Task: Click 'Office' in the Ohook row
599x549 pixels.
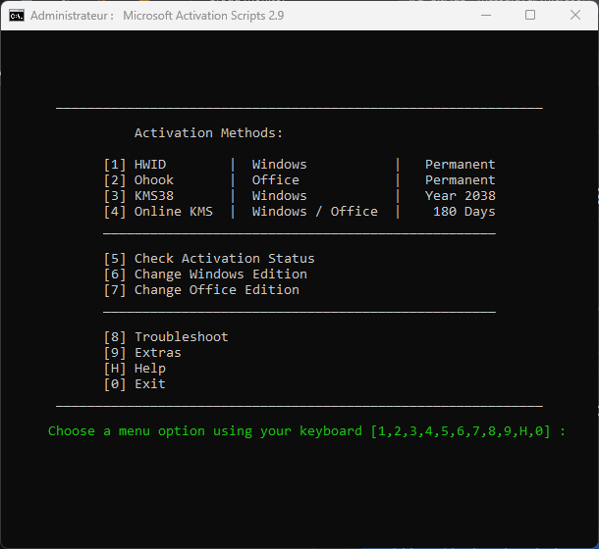Action: pyautogui.click(x=275, y=180)
